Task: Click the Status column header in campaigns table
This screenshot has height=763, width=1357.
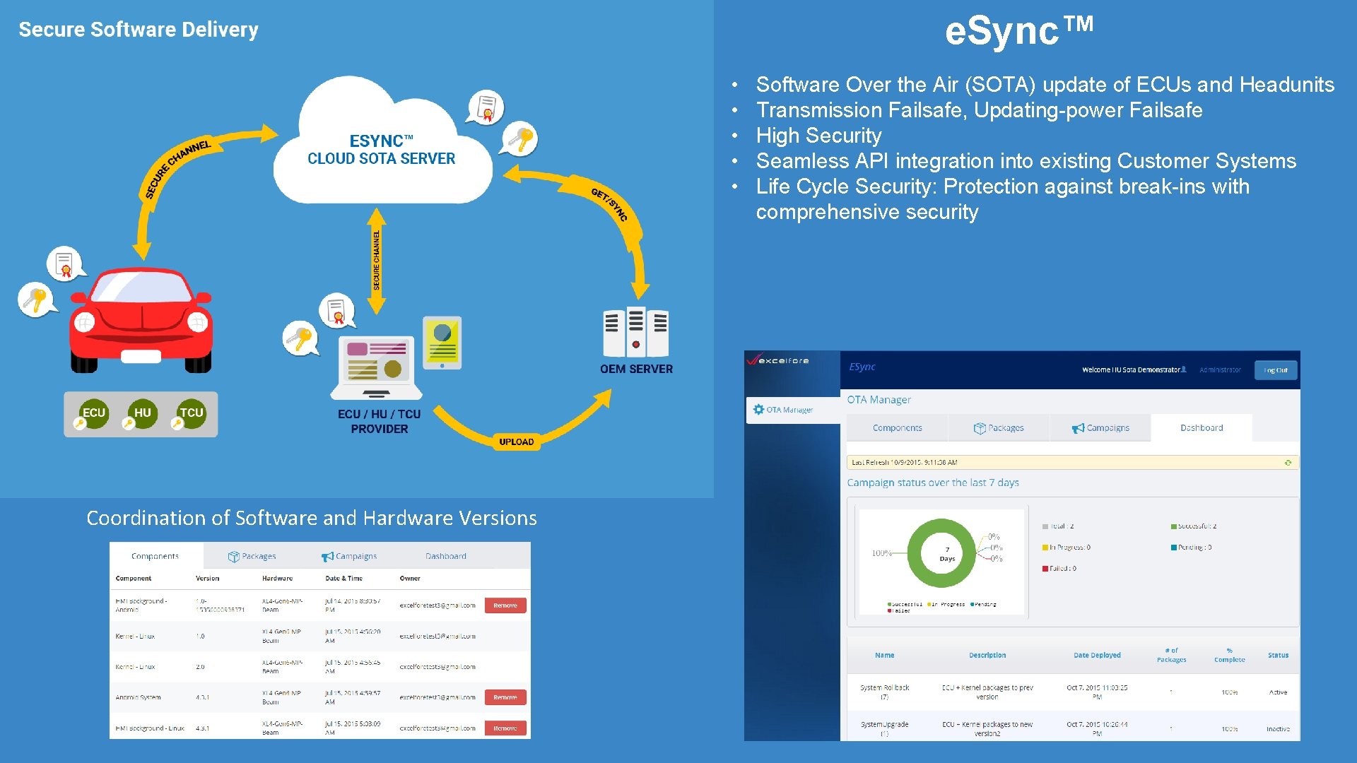Action: pyautogui.click(x=1278, y=656)
